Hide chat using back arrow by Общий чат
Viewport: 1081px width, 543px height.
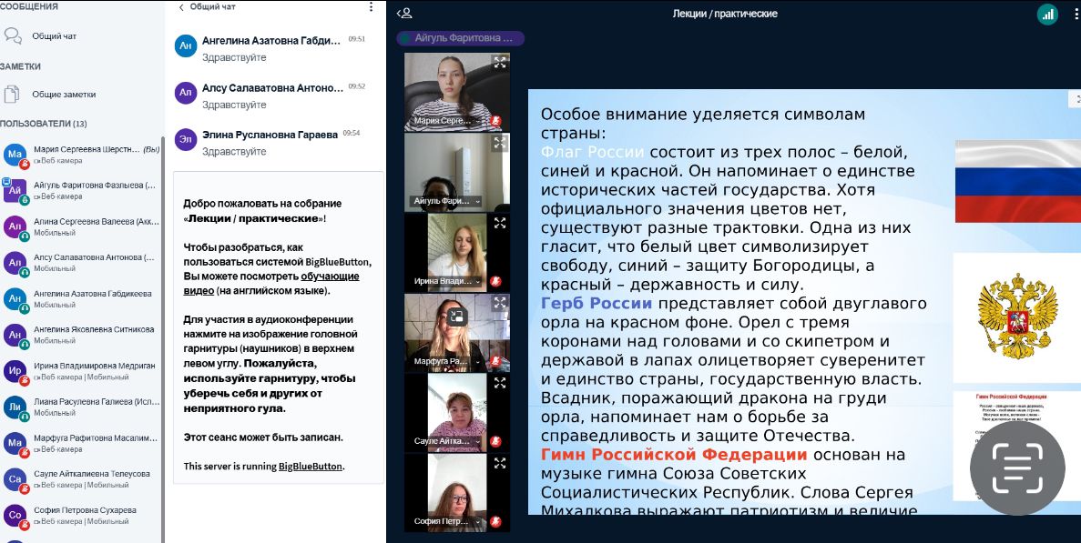pos(181,7)
